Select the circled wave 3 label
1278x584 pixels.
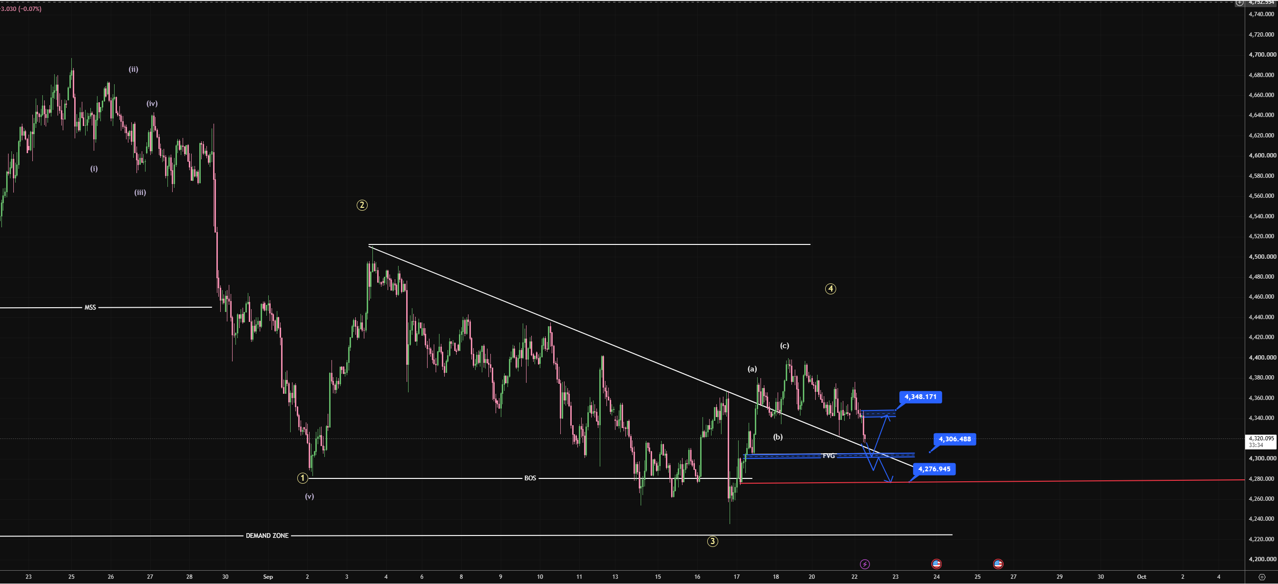[712, 541]
